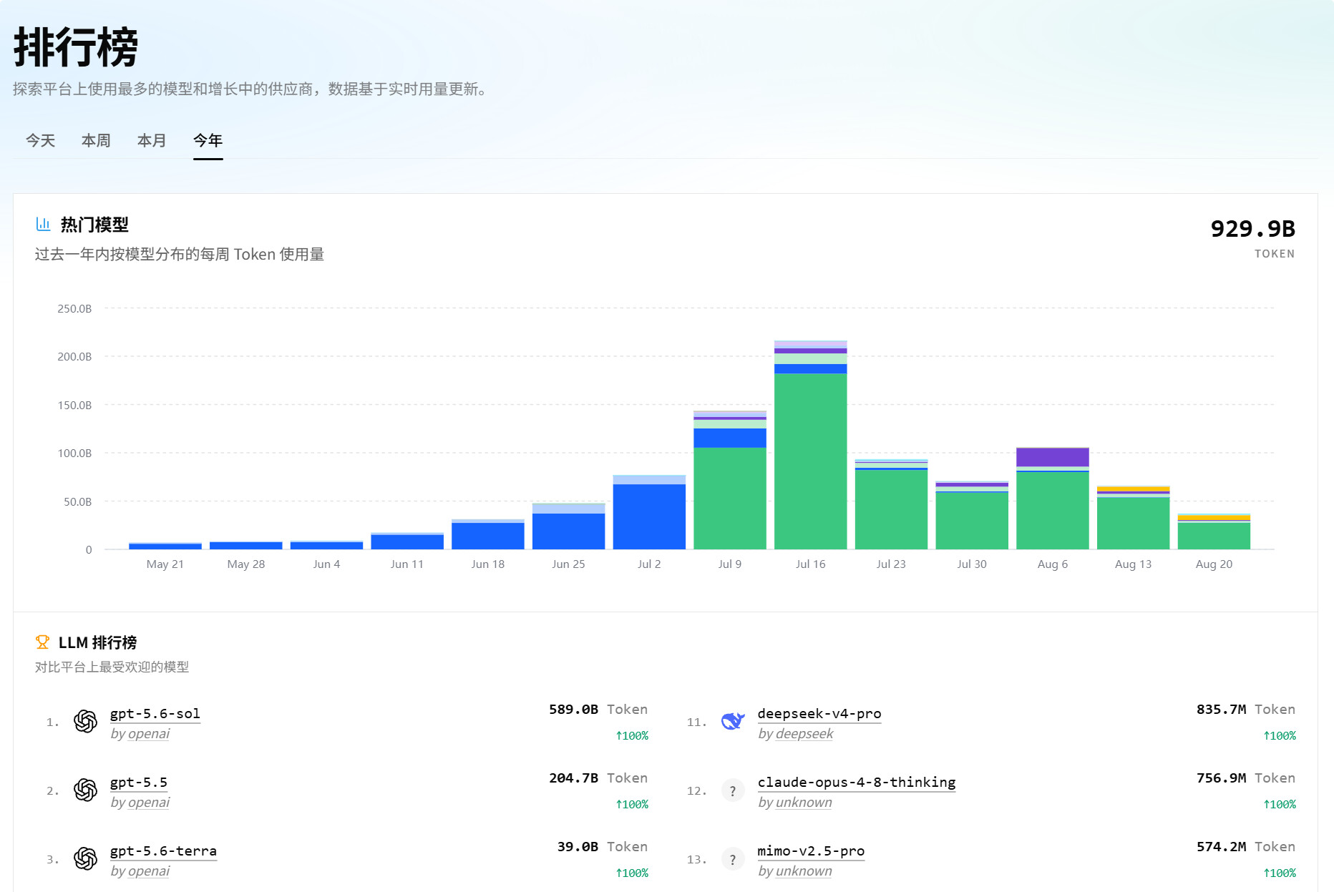The height and width of the screenshot is (892, 1334).
Task: Switch to the 本周 tab
Action: coord(96,141)
